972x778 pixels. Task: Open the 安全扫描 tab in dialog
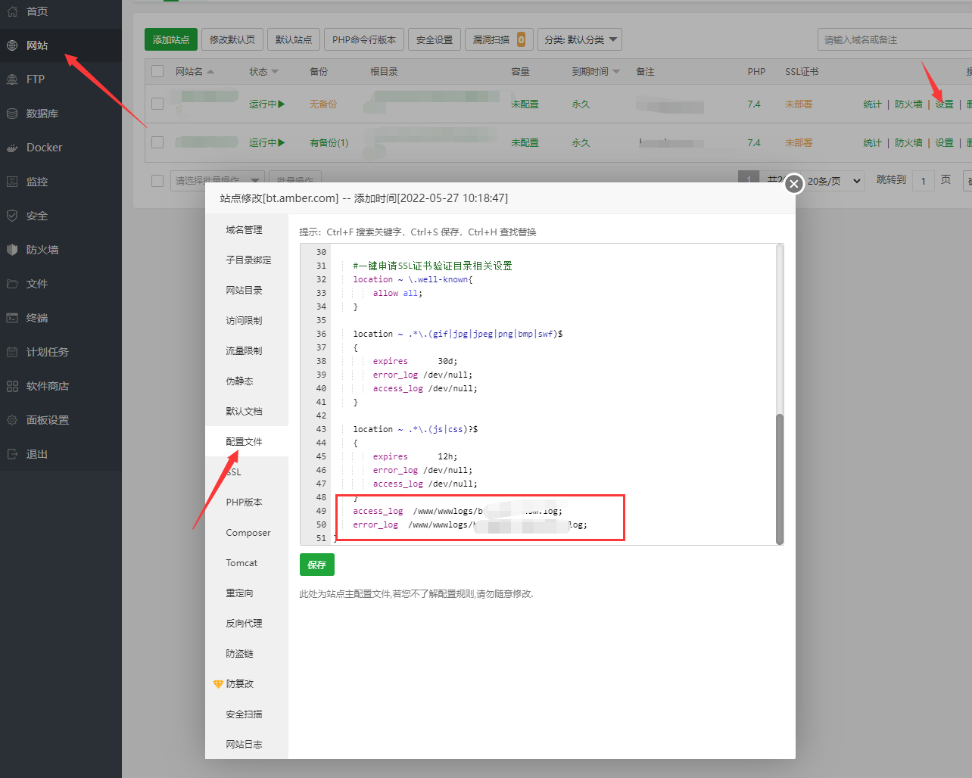tap(245, 714)
